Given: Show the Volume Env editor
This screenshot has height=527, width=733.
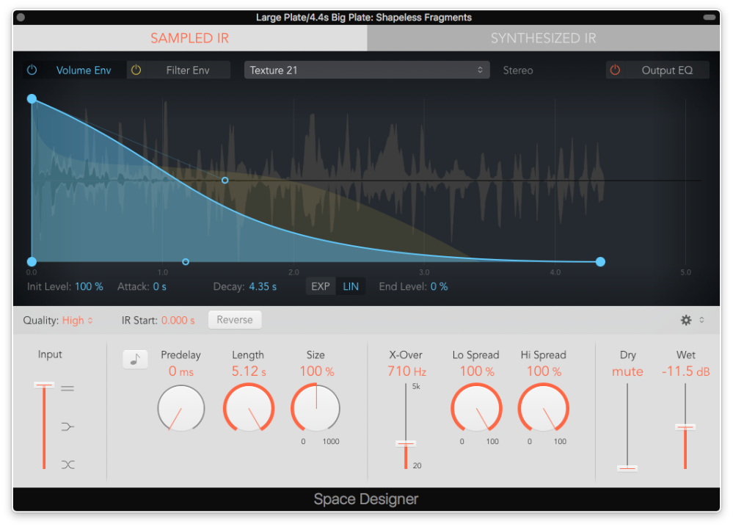Looking at the screenshot, I should pyautogui.click(x=84, y=70).
